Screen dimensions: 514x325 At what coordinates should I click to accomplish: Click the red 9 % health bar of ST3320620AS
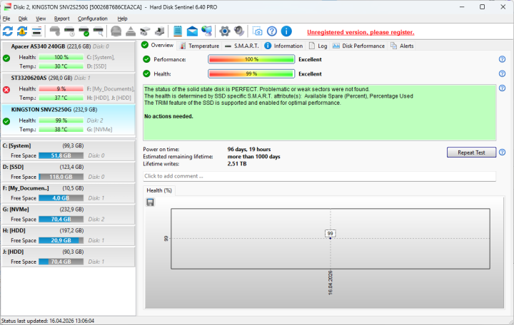(x=61, y=88)
